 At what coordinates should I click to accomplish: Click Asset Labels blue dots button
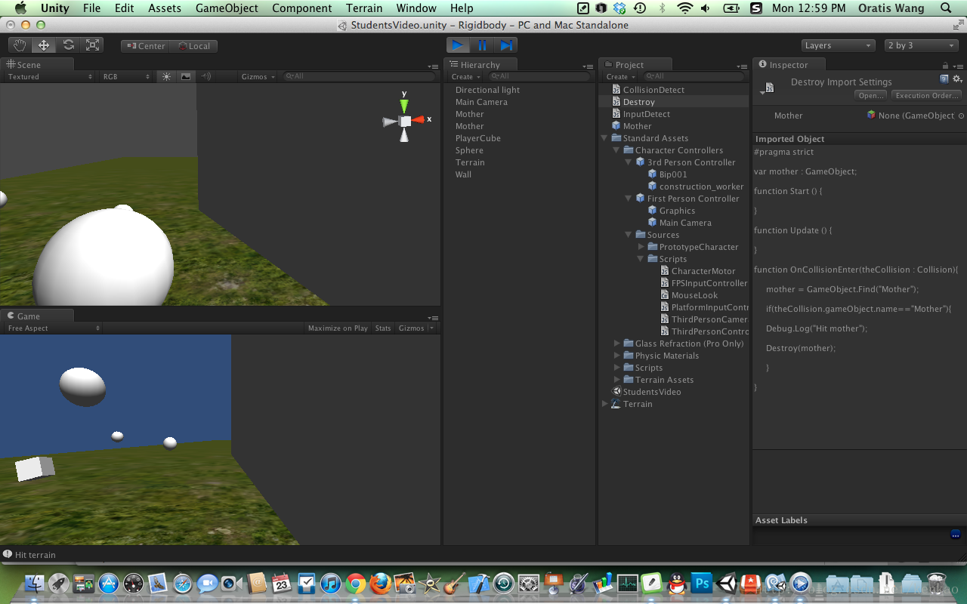tap(955, 535)
